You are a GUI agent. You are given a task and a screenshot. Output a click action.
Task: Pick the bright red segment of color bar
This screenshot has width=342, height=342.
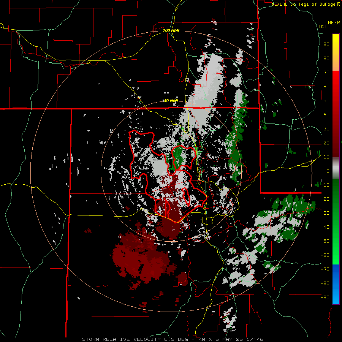tap(336, 82)
